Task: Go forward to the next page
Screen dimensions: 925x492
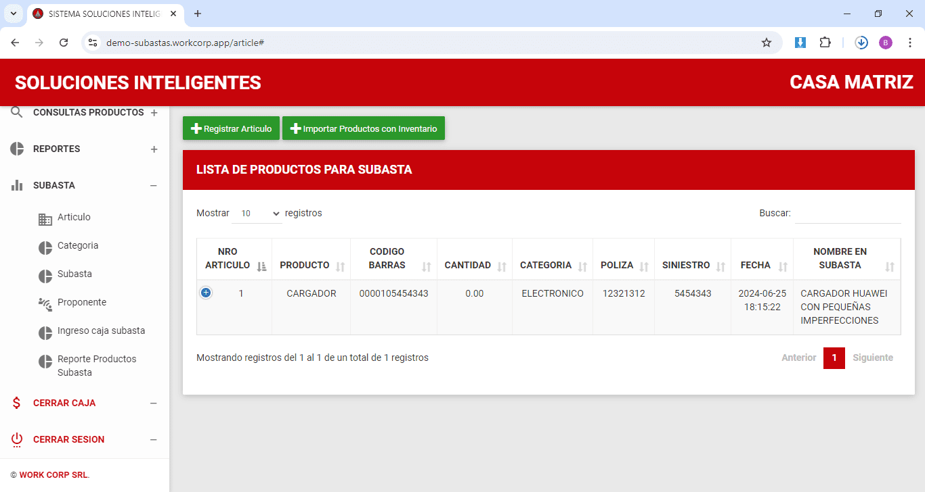Action: coord(39,43)
